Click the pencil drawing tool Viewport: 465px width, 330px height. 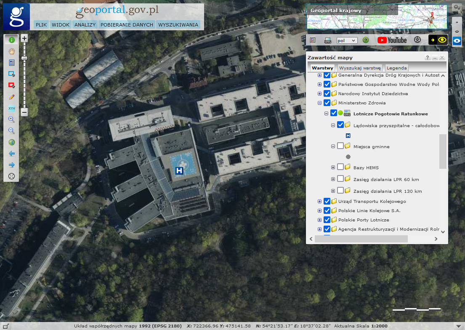(11, 97)
